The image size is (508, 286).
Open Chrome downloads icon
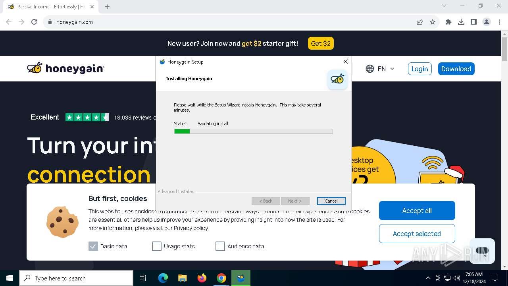[x=461, y=22]
